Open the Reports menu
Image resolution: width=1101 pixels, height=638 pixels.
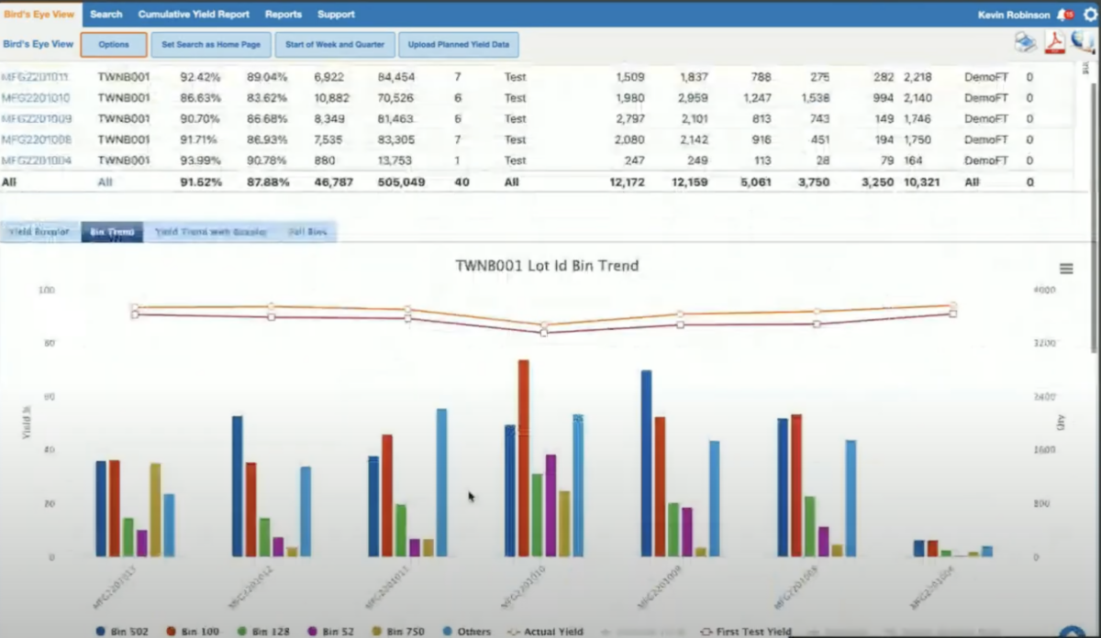pyautogui.click(x=284, y=14)
